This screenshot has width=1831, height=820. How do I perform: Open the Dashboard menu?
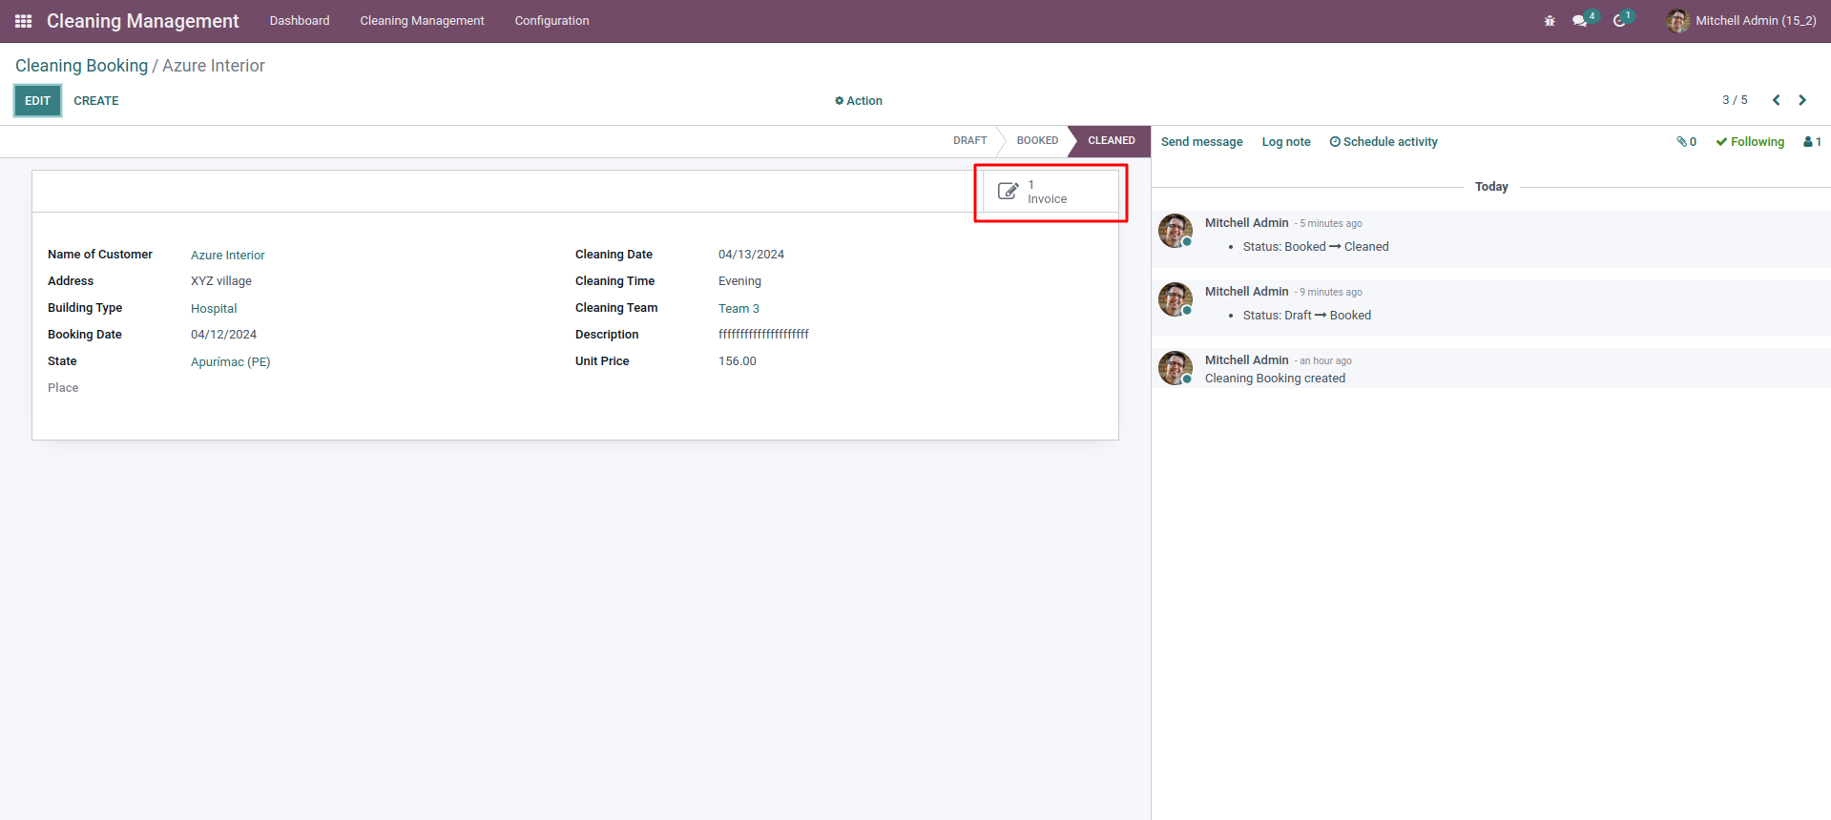coord(300,21)
